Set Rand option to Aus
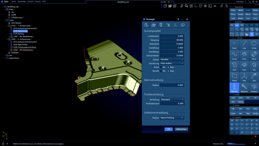The height and width of the screenshot is (146, 259). click(168, 67)
